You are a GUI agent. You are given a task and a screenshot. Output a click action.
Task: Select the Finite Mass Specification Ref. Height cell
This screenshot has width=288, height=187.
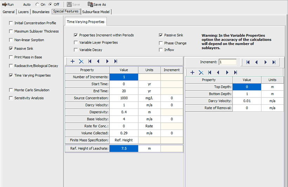pos(124,140)
